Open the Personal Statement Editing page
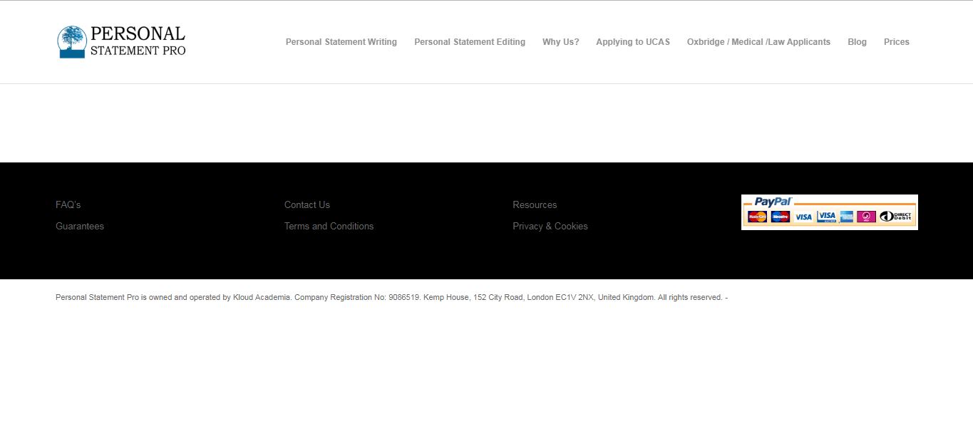Viewport: 973px width, 446px height. point(469,42)
